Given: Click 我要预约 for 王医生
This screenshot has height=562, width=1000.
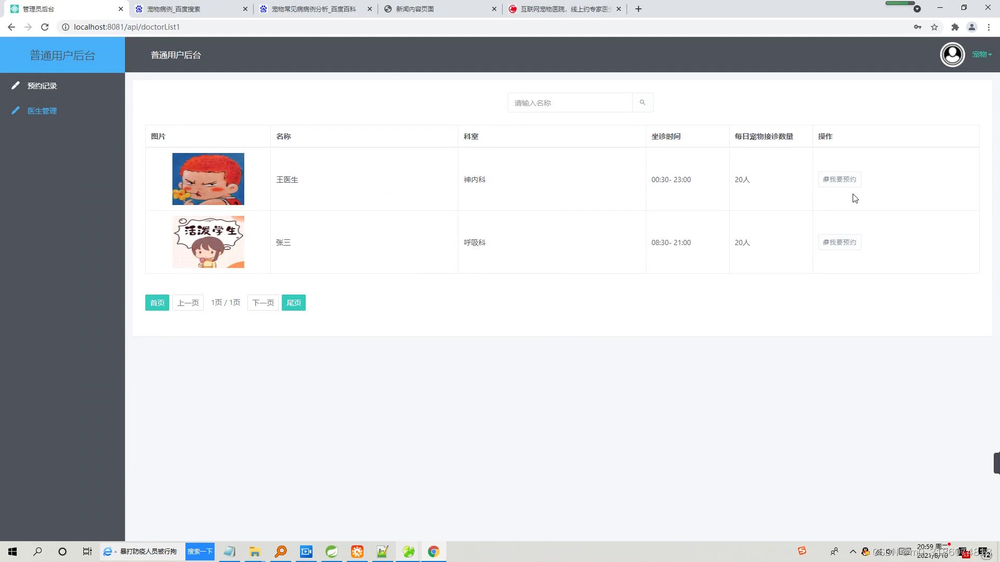Looking at the screenshot, I should pyautogui.click(x=839, y=179).
